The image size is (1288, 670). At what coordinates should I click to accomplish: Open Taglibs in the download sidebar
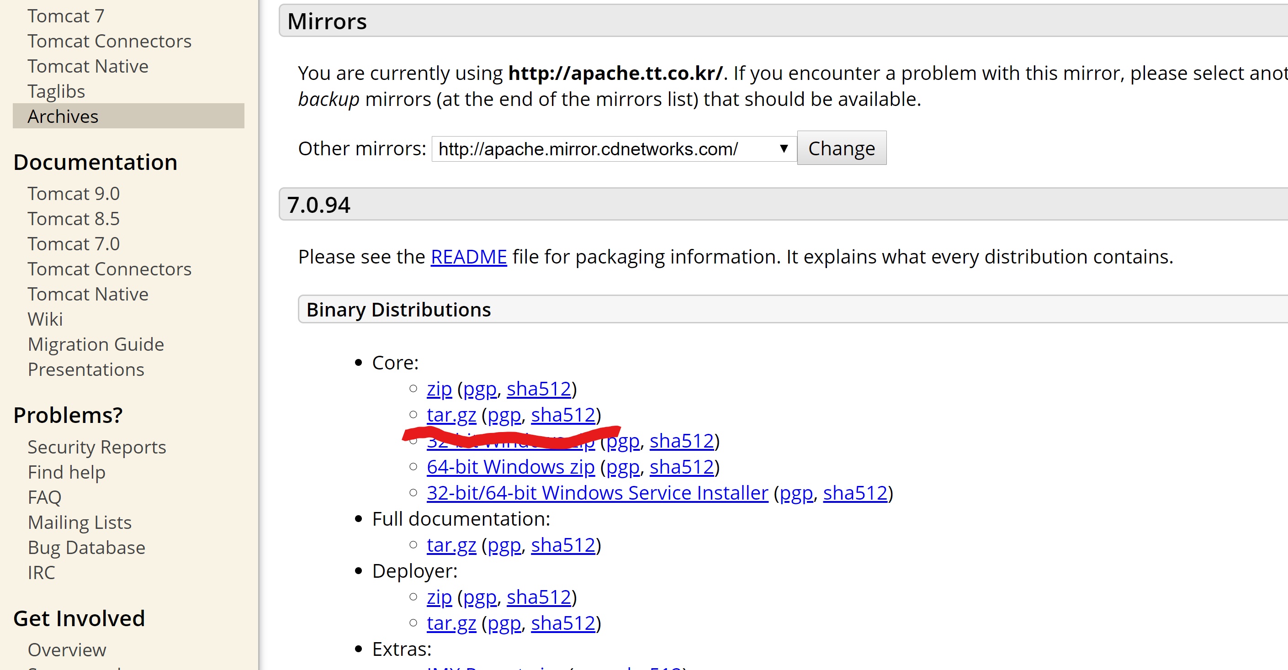click(x=56, y=91)
